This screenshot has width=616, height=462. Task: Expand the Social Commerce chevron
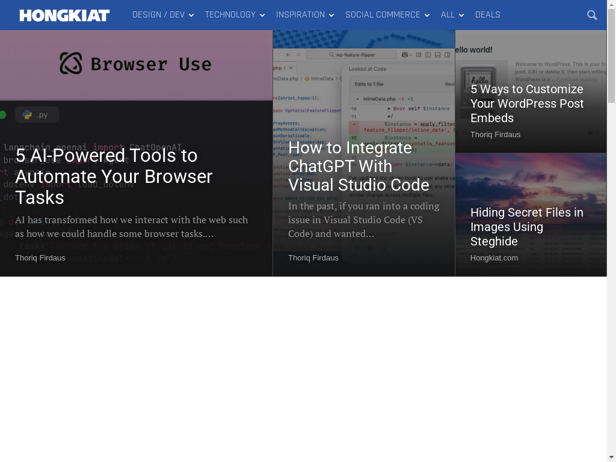427,15
